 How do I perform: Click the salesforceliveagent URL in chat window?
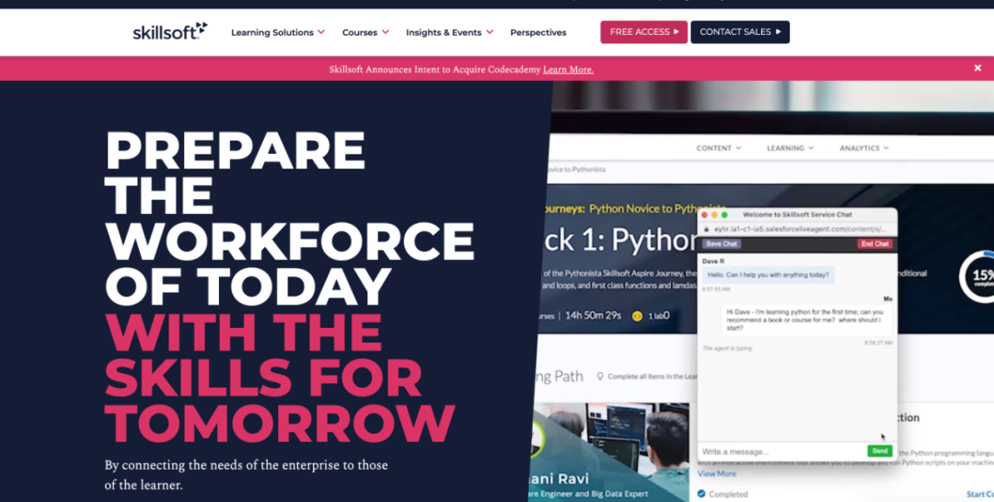click(801, 229)
